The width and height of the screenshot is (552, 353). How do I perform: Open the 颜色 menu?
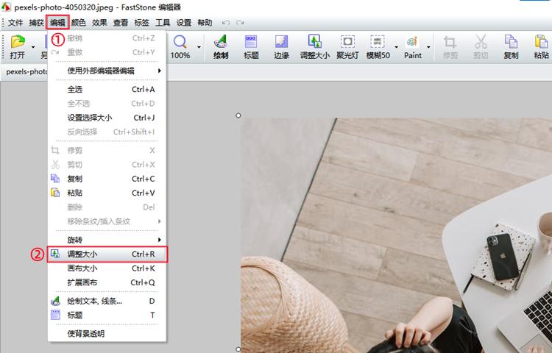[78, 23]
